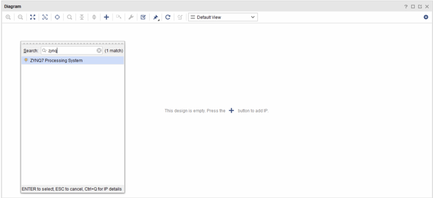Click the Add IP plus icon in toolbar
Screen dimensions: 433x198
tap(107, 17)
